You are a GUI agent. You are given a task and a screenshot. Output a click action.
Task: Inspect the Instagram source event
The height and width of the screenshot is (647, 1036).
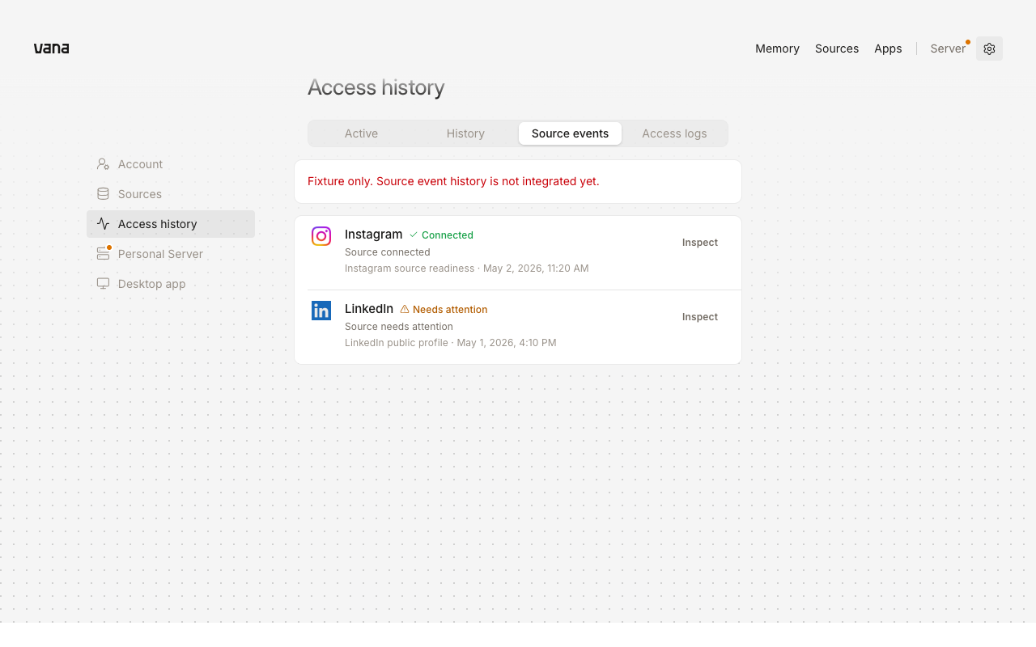pos(700,243)
